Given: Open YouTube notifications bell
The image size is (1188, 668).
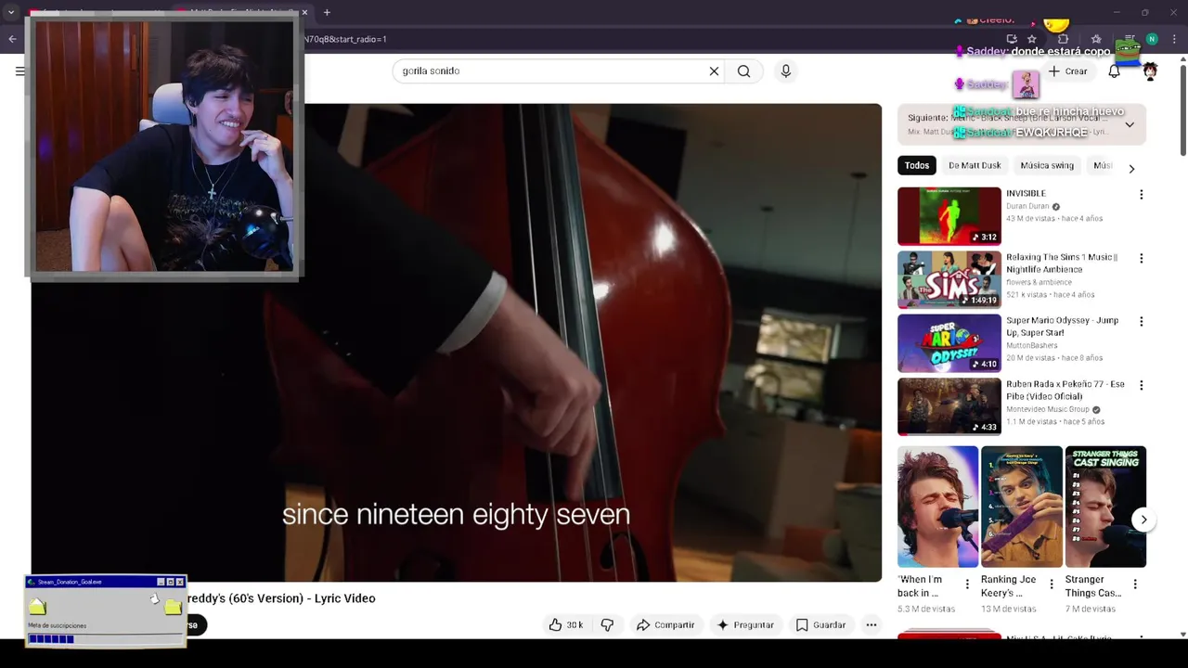Looking at the screenshot, I should (1114, 71).
